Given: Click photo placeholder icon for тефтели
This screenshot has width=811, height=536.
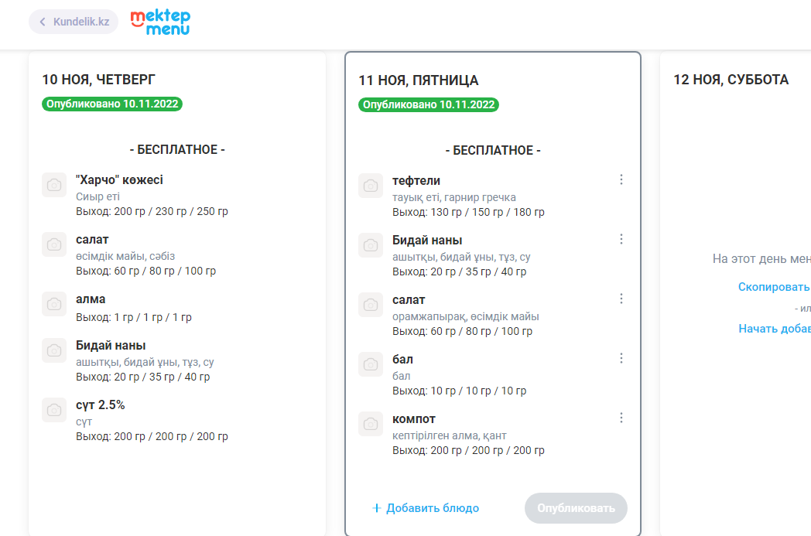Looking at the screenshot, I should tap(371, 186).
